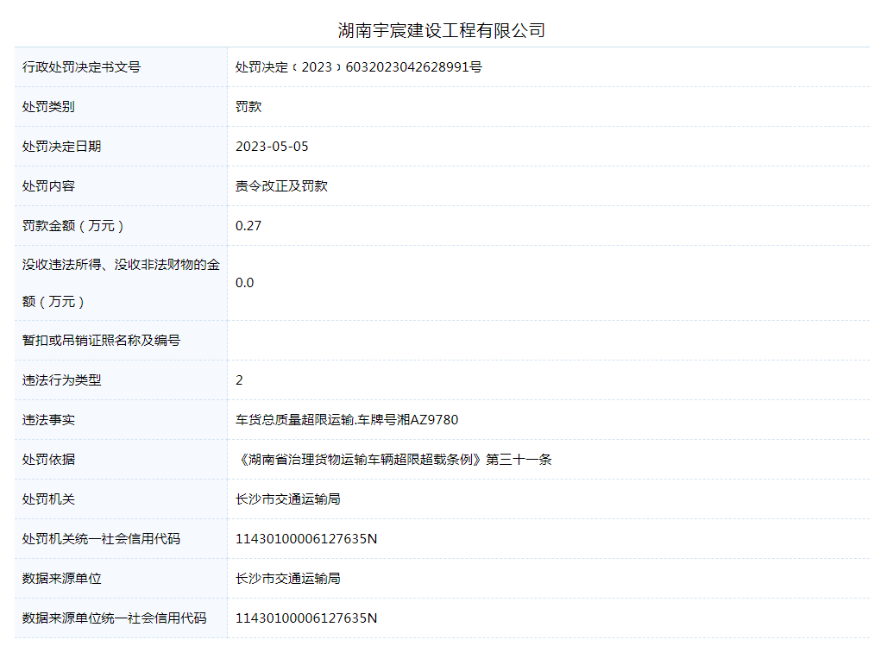
Task: Click document number 处罚决定﹝2023﹞6032023042628991号
Action: tap(359, 67)
